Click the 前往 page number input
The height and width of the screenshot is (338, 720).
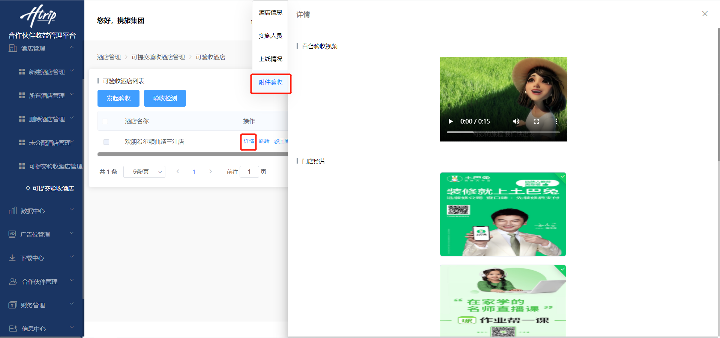pos(249,171)
